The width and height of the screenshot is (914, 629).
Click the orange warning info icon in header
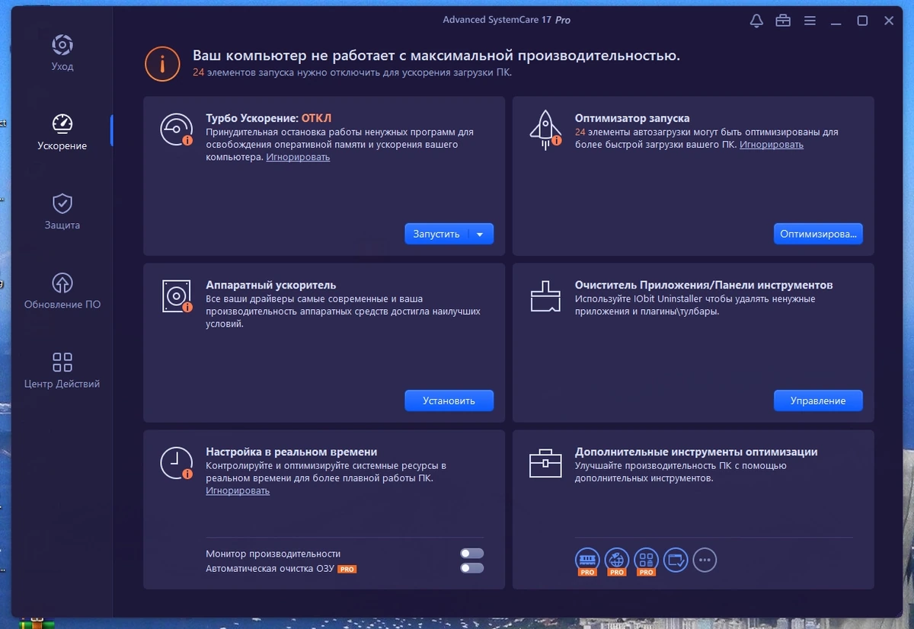point(161,63)
